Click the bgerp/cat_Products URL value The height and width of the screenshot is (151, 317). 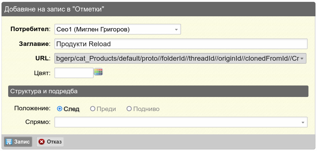click(178, 58)
